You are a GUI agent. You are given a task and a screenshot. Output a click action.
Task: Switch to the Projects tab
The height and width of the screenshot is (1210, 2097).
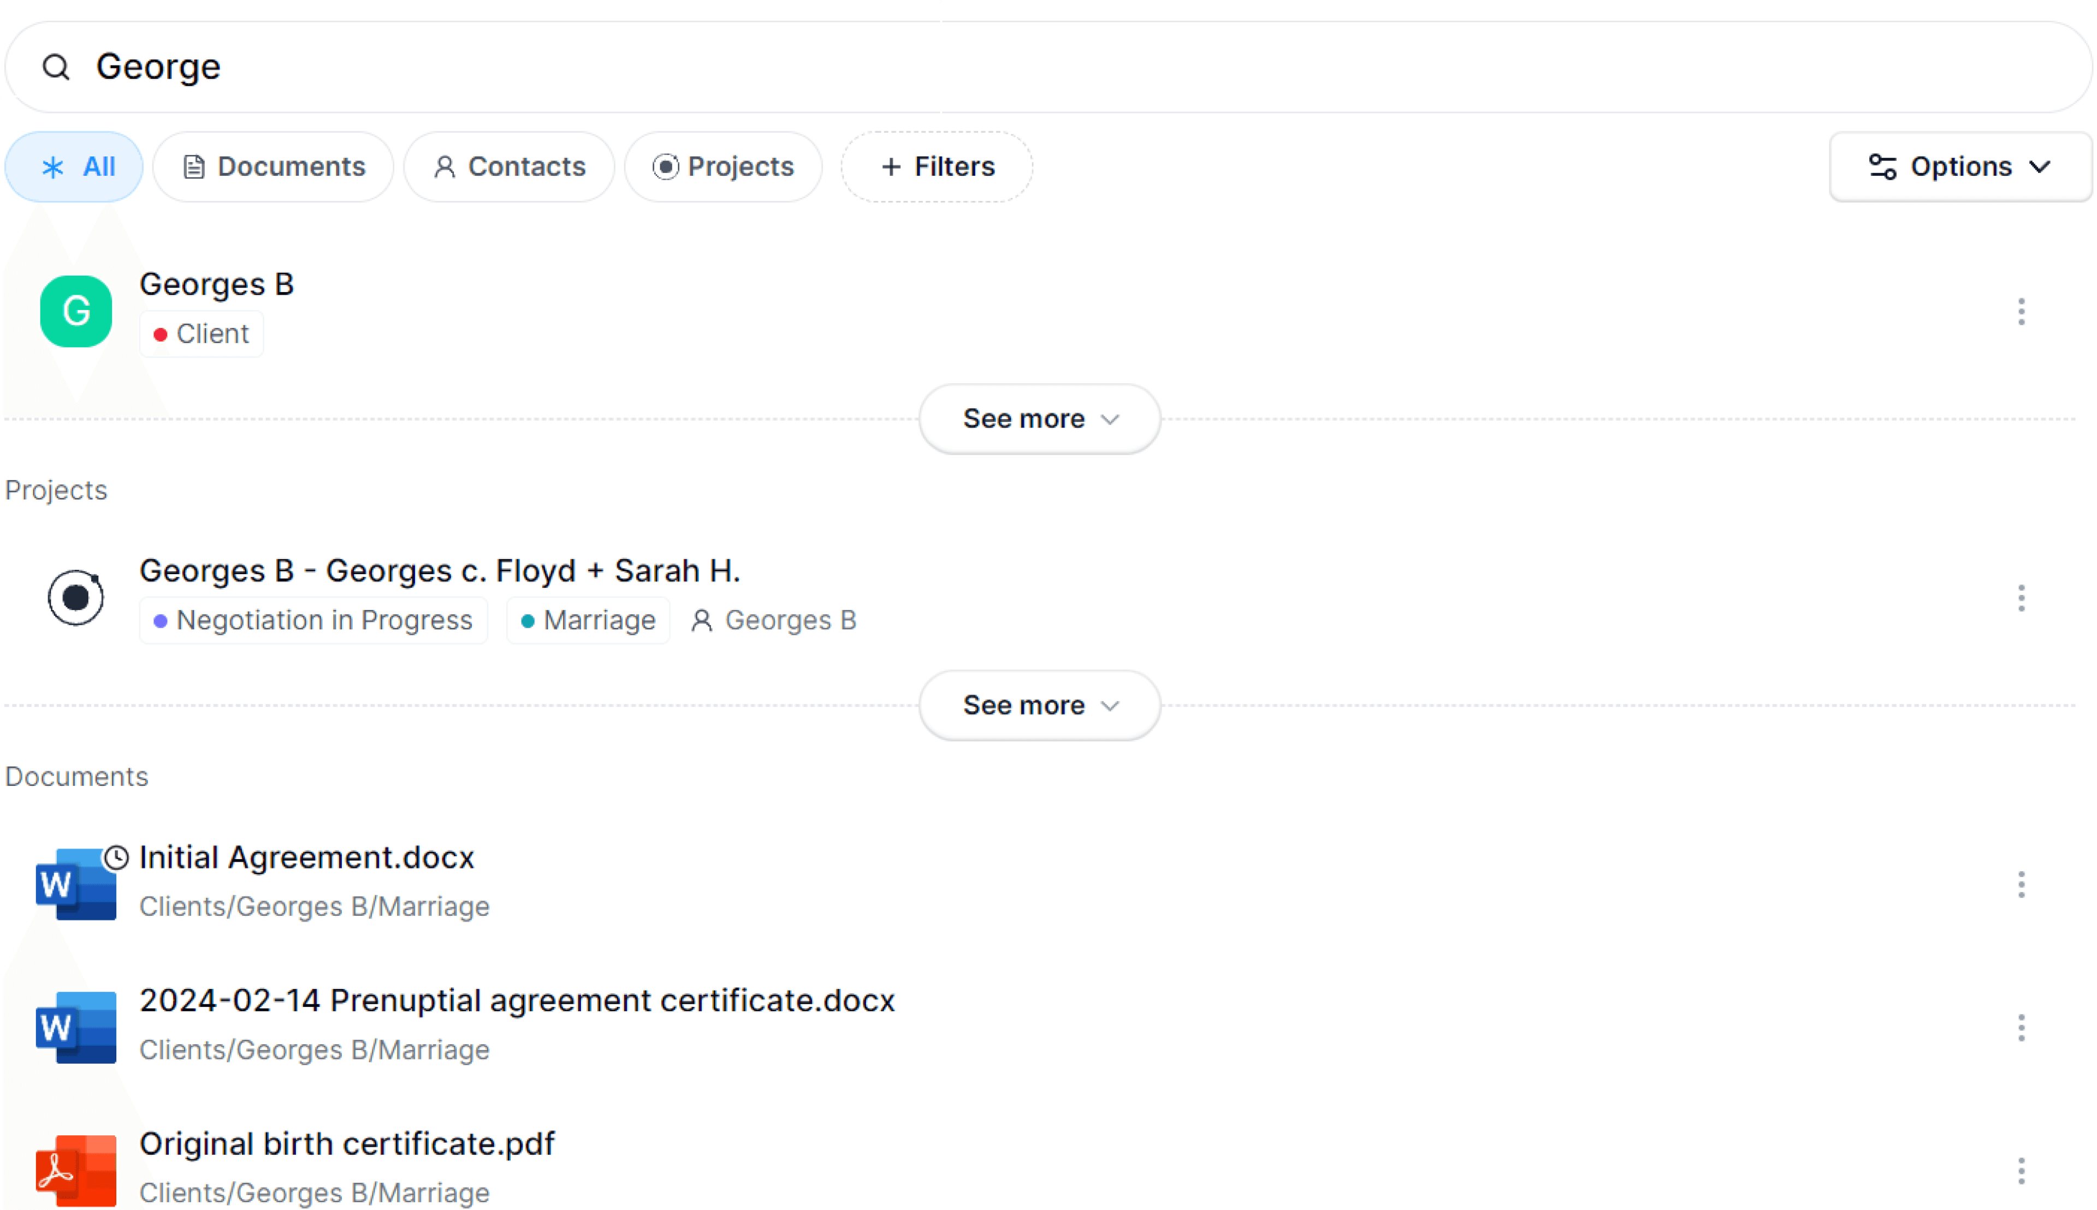pyautogui.click(x=724, y=167)
